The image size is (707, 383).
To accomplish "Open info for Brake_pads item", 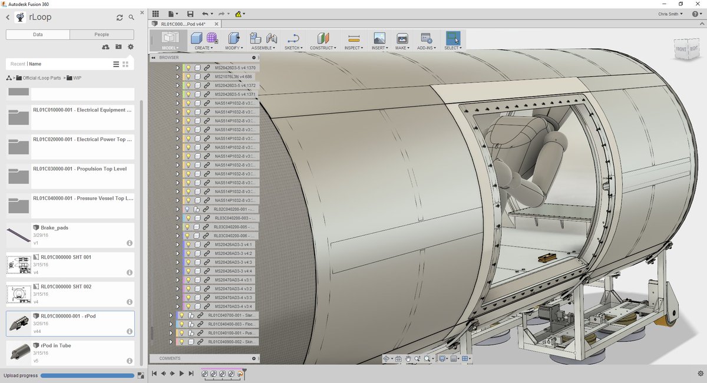I will click(129, 243).
